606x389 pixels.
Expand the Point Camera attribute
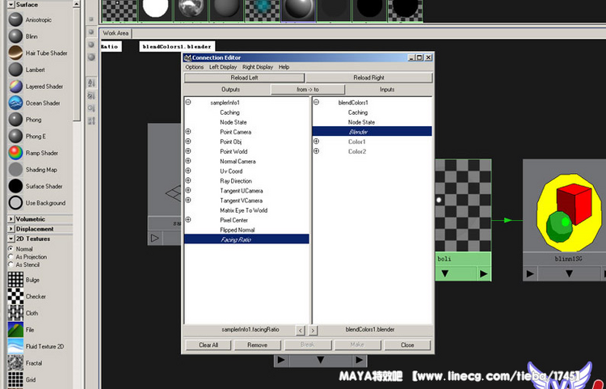188,132
